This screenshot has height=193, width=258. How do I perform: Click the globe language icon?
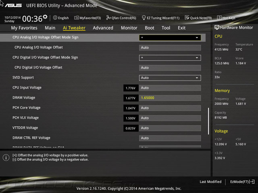tap(55, 18)
